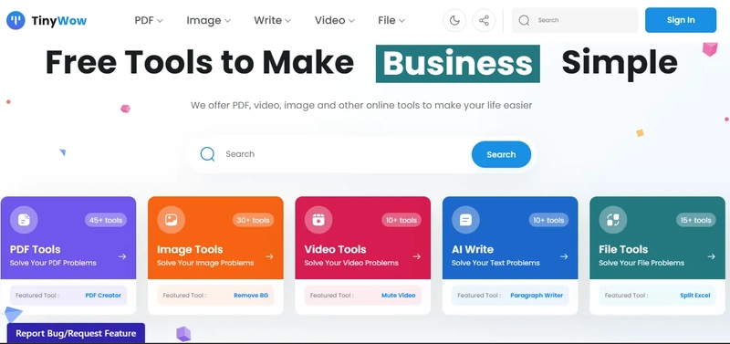The height and width of the screenshot is (344, 730).
Task: Open the Mute Video featured tool
Action: (398, 295)
